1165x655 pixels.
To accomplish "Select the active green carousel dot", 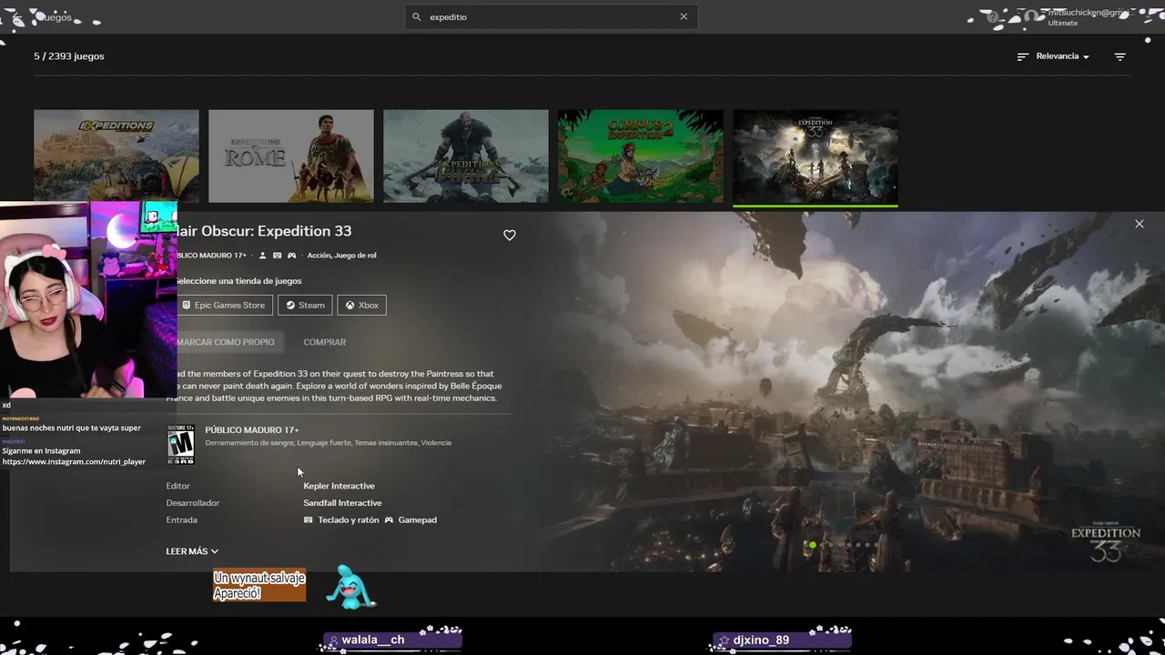I will pyautogui.click(x=812, y=545).
